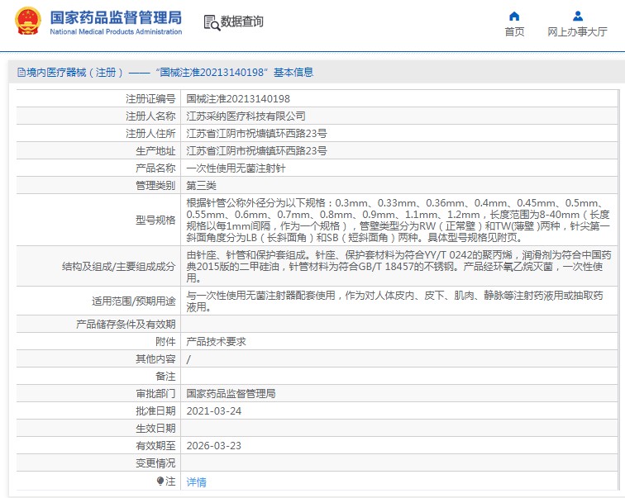Open the 详情 details link
This screenshot has width=625, height=498.
click(x=196, y=481)
